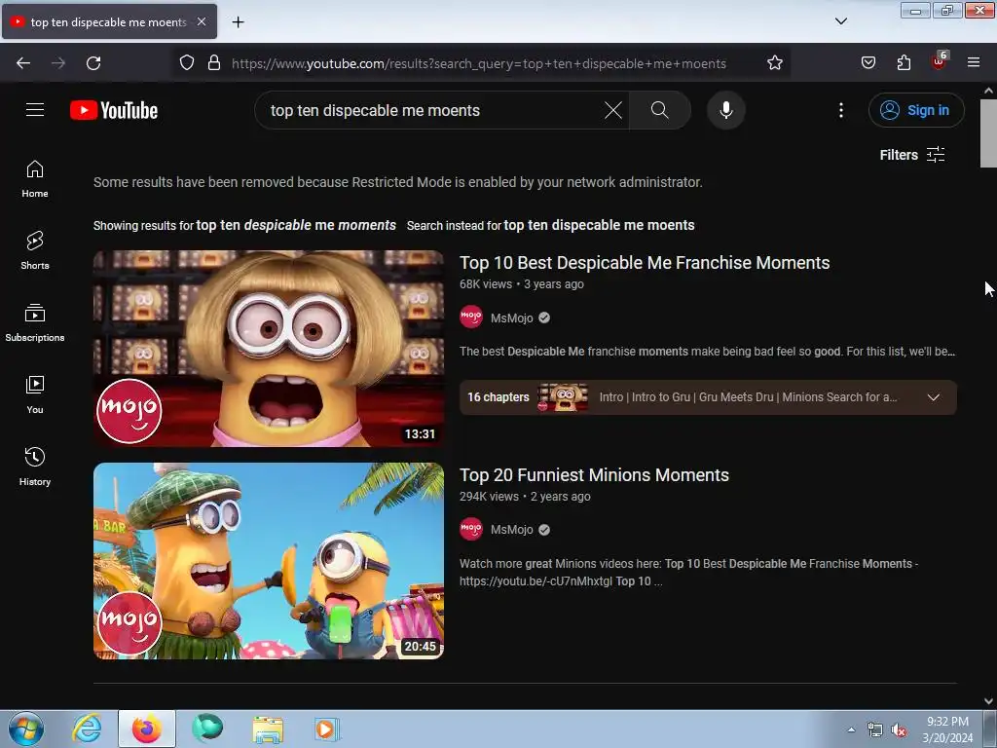Go to Home in the sidebar

[x=35, y=179]
